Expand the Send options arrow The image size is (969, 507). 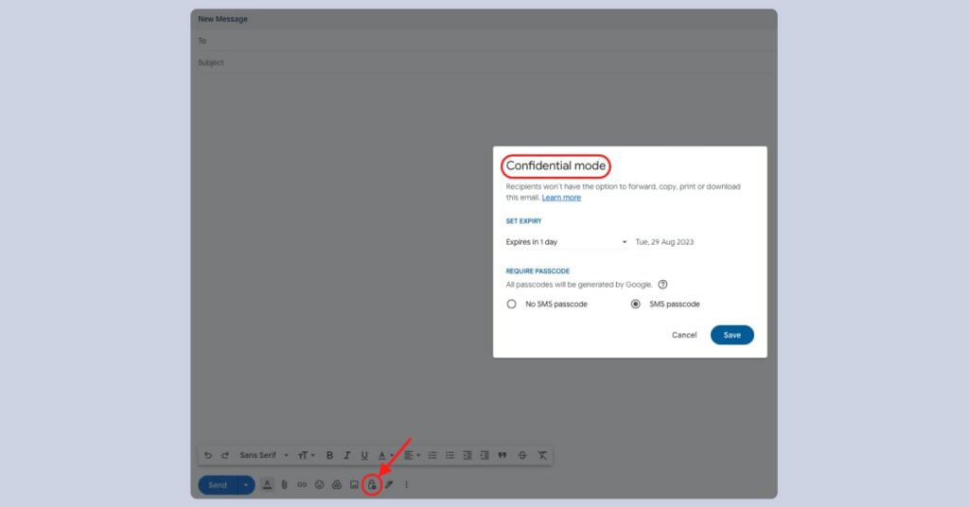pos(246,485)
